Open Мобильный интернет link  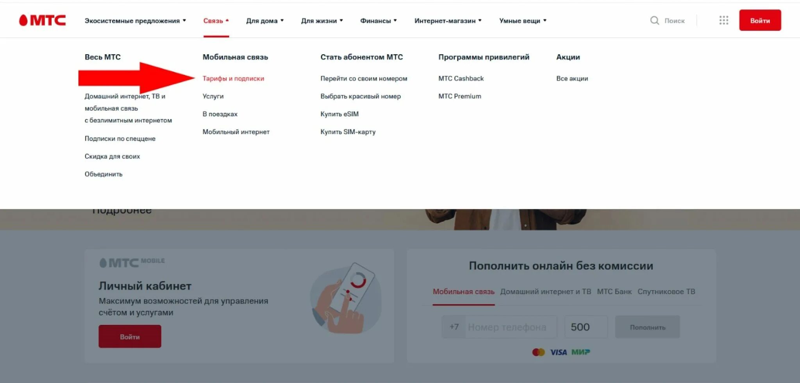pyautogui.click(x=236, y=132)
